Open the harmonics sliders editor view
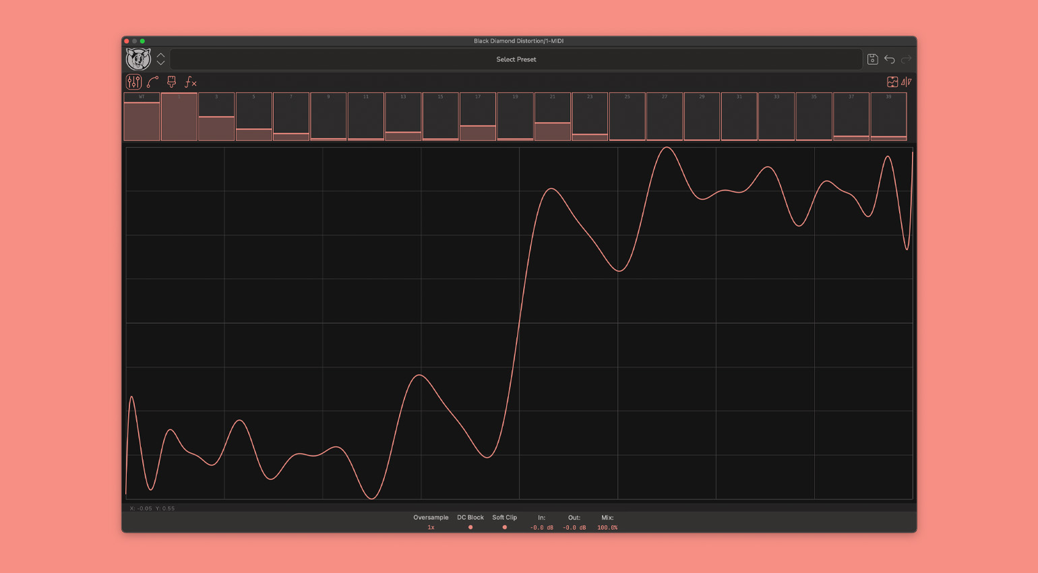This screenshot has width=1038, height=573. pyautogui.click(x=133, y=82)
